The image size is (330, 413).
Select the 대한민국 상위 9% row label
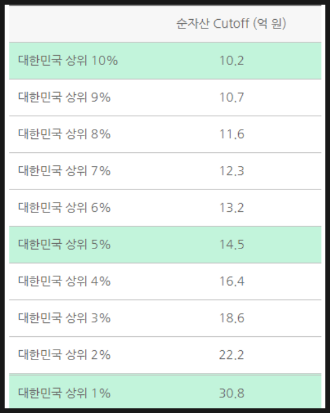(64, 97)
